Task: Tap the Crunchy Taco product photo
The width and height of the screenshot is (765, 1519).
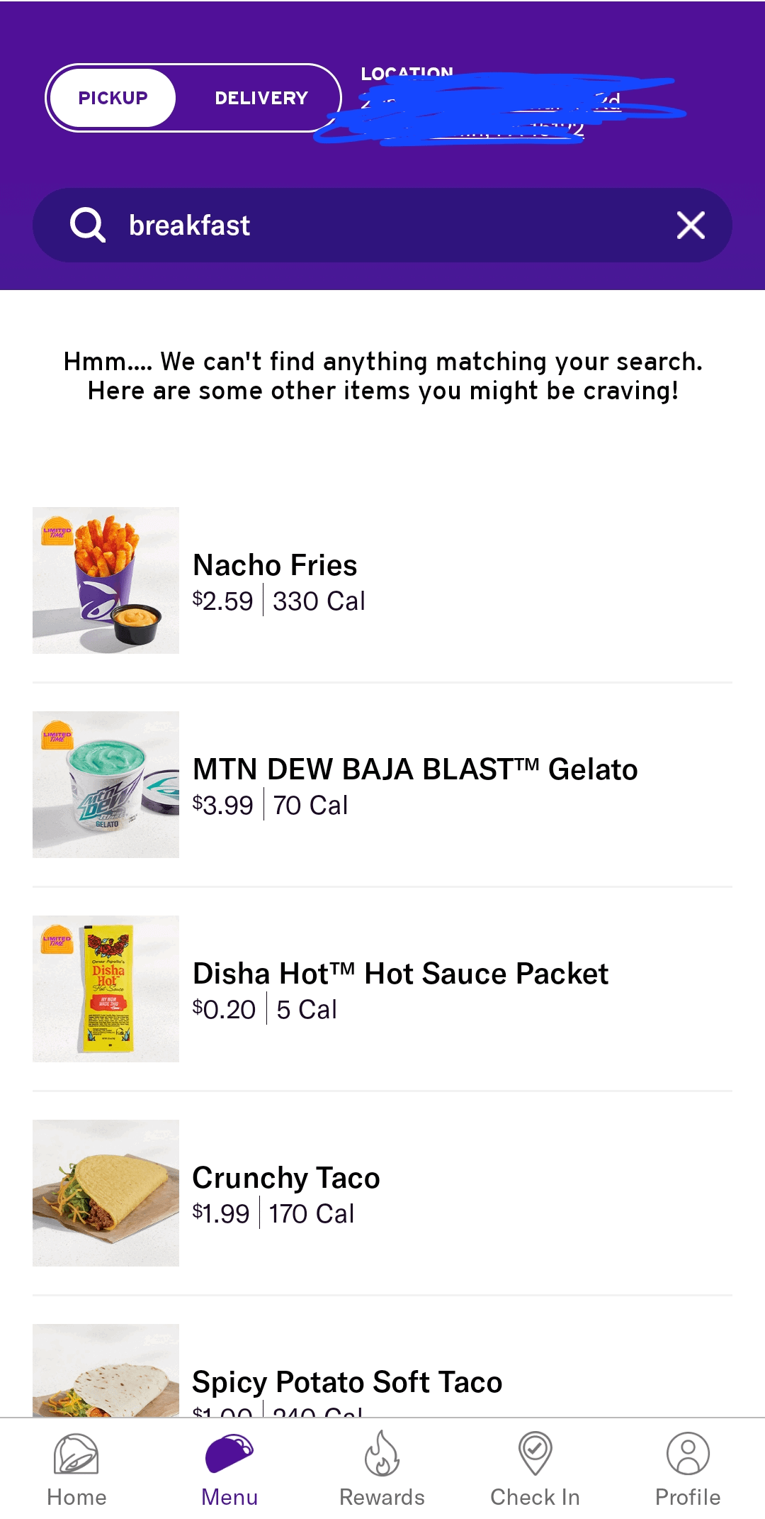Action: [x=106, y=1193]
